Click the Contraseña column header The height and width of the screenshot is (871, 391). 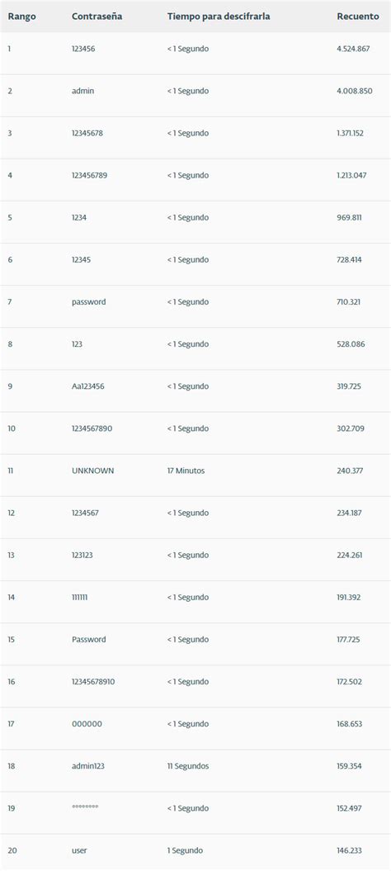click(97, 17)
